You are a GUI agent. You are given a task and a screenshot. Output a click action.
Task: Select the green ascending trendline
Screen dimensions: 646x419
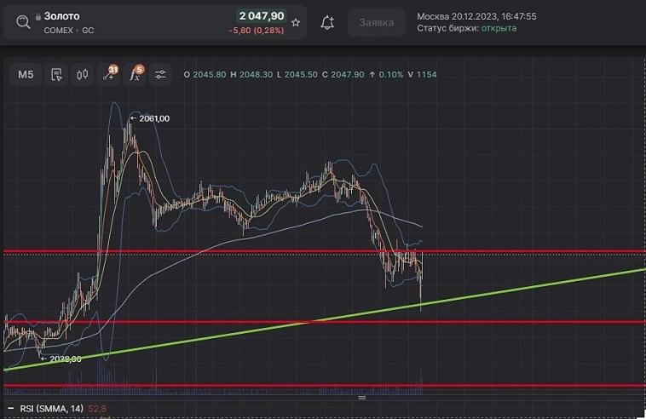[511, 289]
